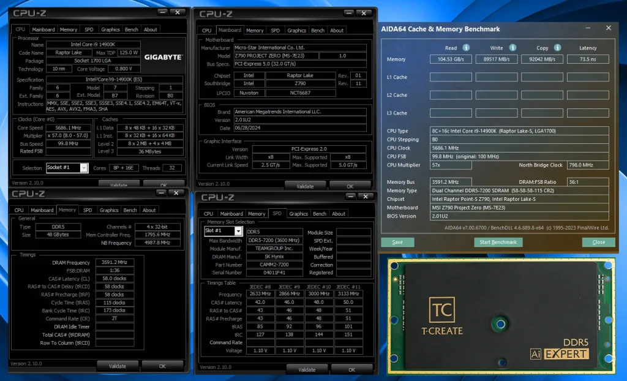Switch to Mainboard tab in top-left CPU-Z
This screenshot has width=627, height=381.
pyautogui.click(x=43, y=29)
